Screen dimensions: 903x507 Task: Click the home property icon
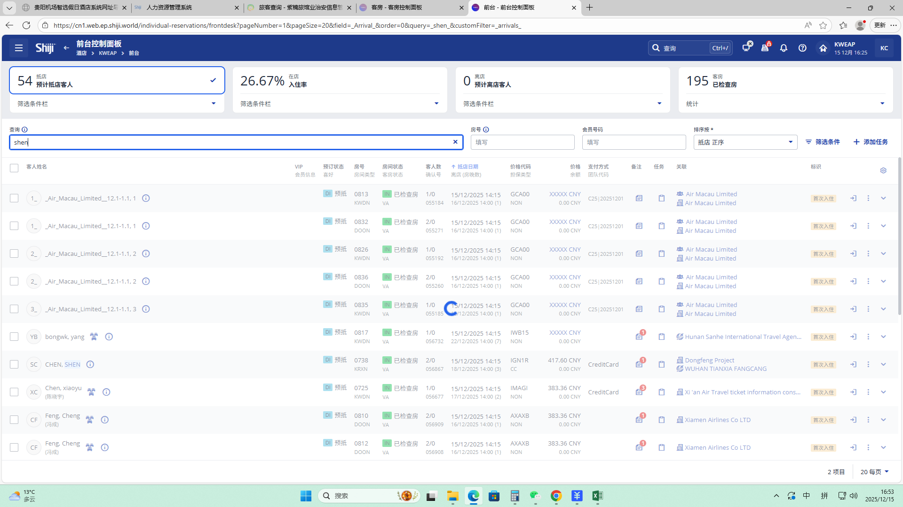pyautogui.click(x=823, y=48)
